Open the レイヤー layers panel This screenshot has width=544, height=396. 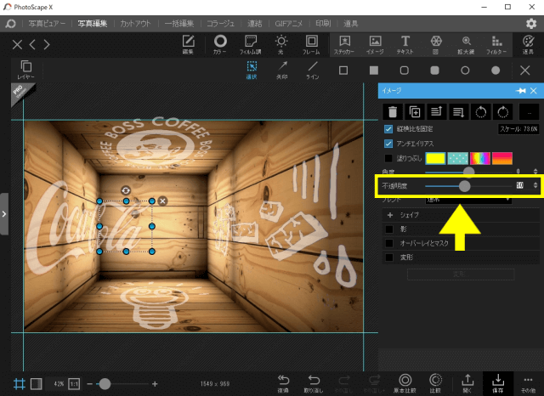coord(26,70)
